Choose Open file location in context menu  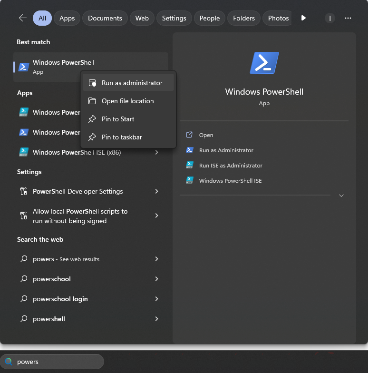click(128, 101)
